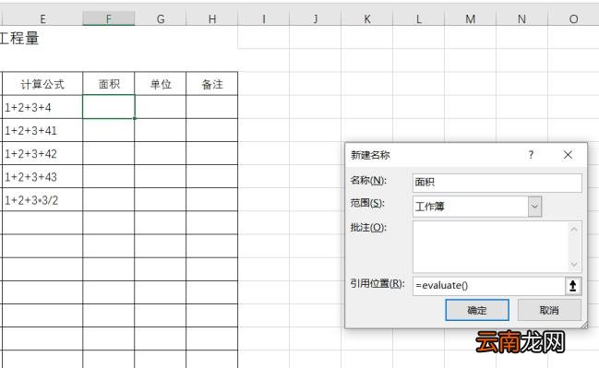Viewport: 599px width, 368px height.
Task: Expand the 范围 dropdown arrow
Action: 534,207
